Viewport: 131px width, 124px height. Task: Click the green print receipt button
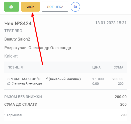click(12, 7)
